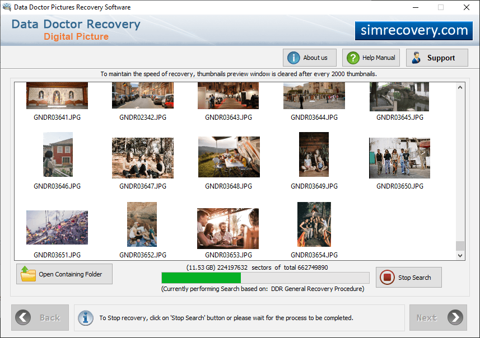Image resolution: width=480 pixels, height=338 pixels.
Task: Close the Data Doctor window
Action: click(466, 7)
